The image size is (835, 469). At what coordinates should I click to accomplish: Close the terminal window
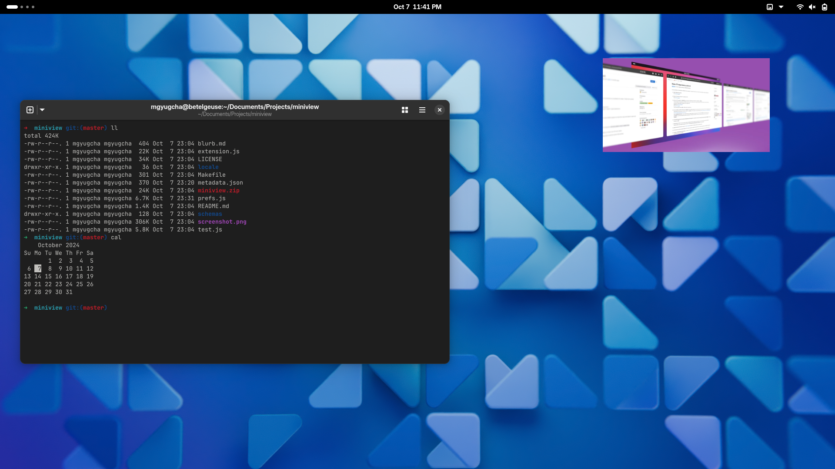[x=440, y=110]
